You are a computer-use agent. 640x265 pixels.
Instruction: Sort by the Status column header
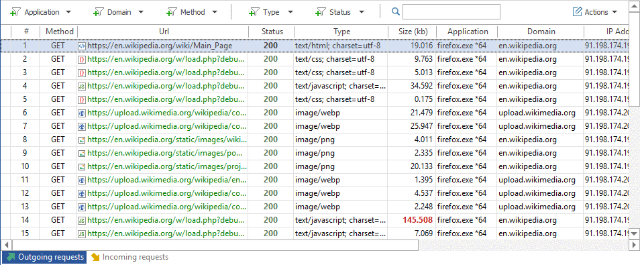click(x=272, y=32)
